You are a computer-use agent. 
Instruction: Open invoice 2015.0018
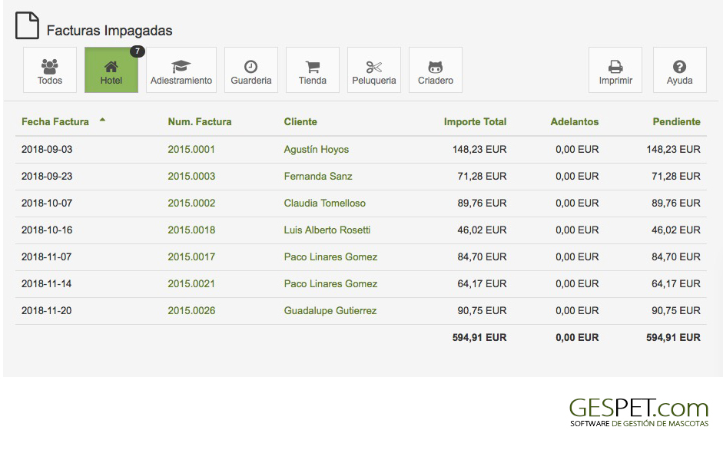click(x=191, y=230)
